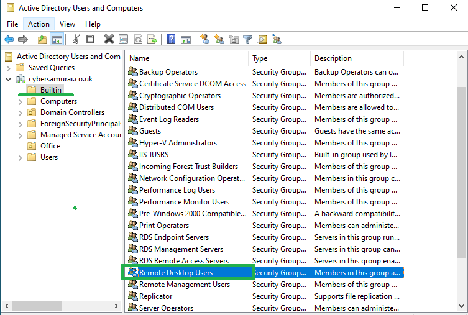
Task: Expand the Domain Controllers tree arrow
Action: [x=21, y=112]
